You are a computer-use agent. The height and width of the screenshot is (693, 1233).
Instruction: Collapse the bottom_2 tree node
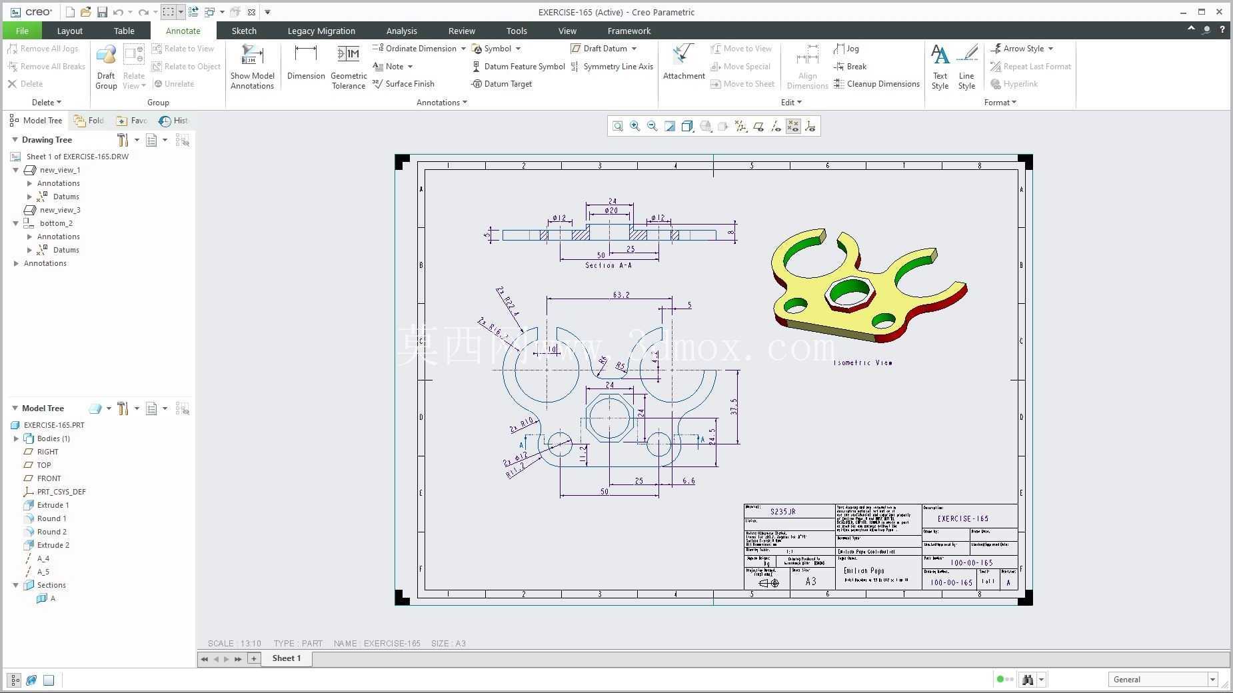(16, 223)
